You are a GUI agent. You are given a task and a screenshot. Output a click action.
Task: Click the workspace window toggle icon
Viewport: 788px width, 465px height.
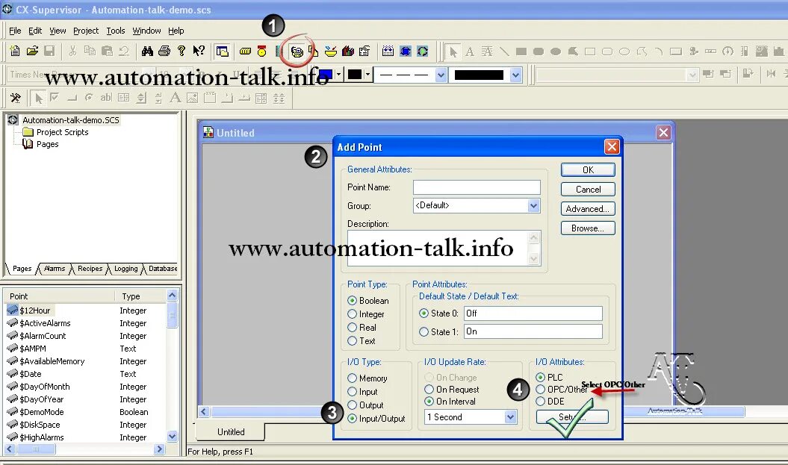click(x=222, y=52)
